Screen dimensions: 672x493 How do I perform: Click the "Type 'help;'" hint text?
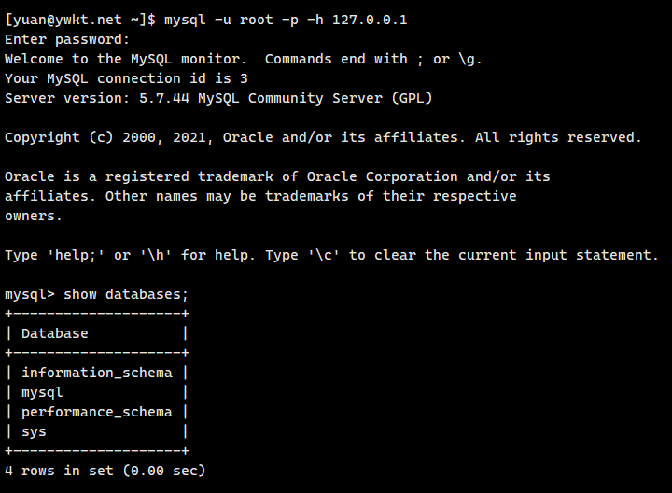[54, 255]
